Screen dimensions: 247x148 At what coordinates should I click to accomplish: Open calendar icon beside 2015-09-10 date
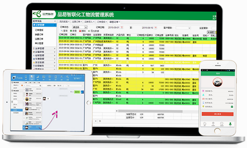click(155, 28)
